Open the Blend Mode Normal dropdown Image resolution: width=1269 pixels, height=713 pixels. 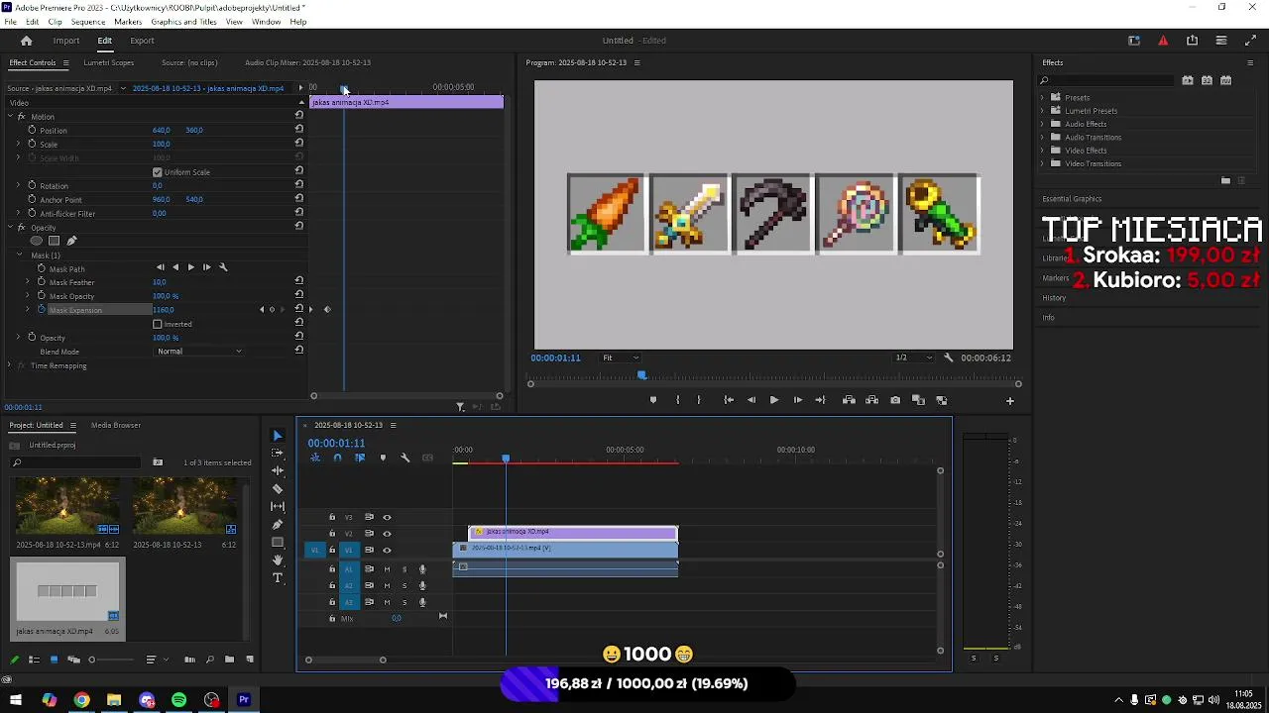[198, 352]
